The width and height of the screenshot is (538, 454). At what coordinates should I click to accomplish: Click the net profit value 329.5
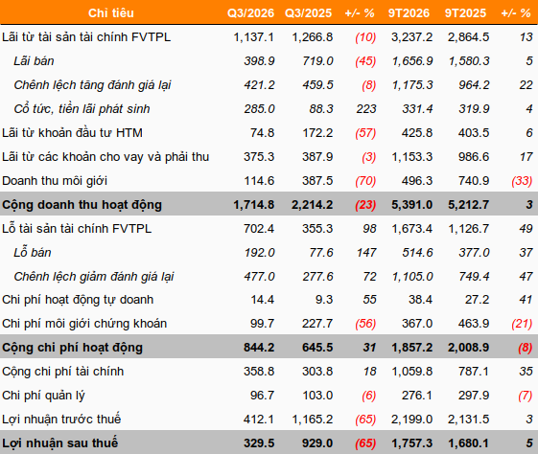coord(259,443)
